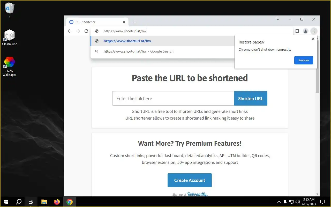The width and height of the screenshot is (331, 207).
Task: Open the taskbar search icon
Action: (19, 202)
